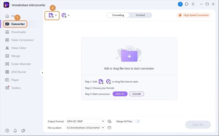Click the purple folder plus to add files

tap(129, 56)
